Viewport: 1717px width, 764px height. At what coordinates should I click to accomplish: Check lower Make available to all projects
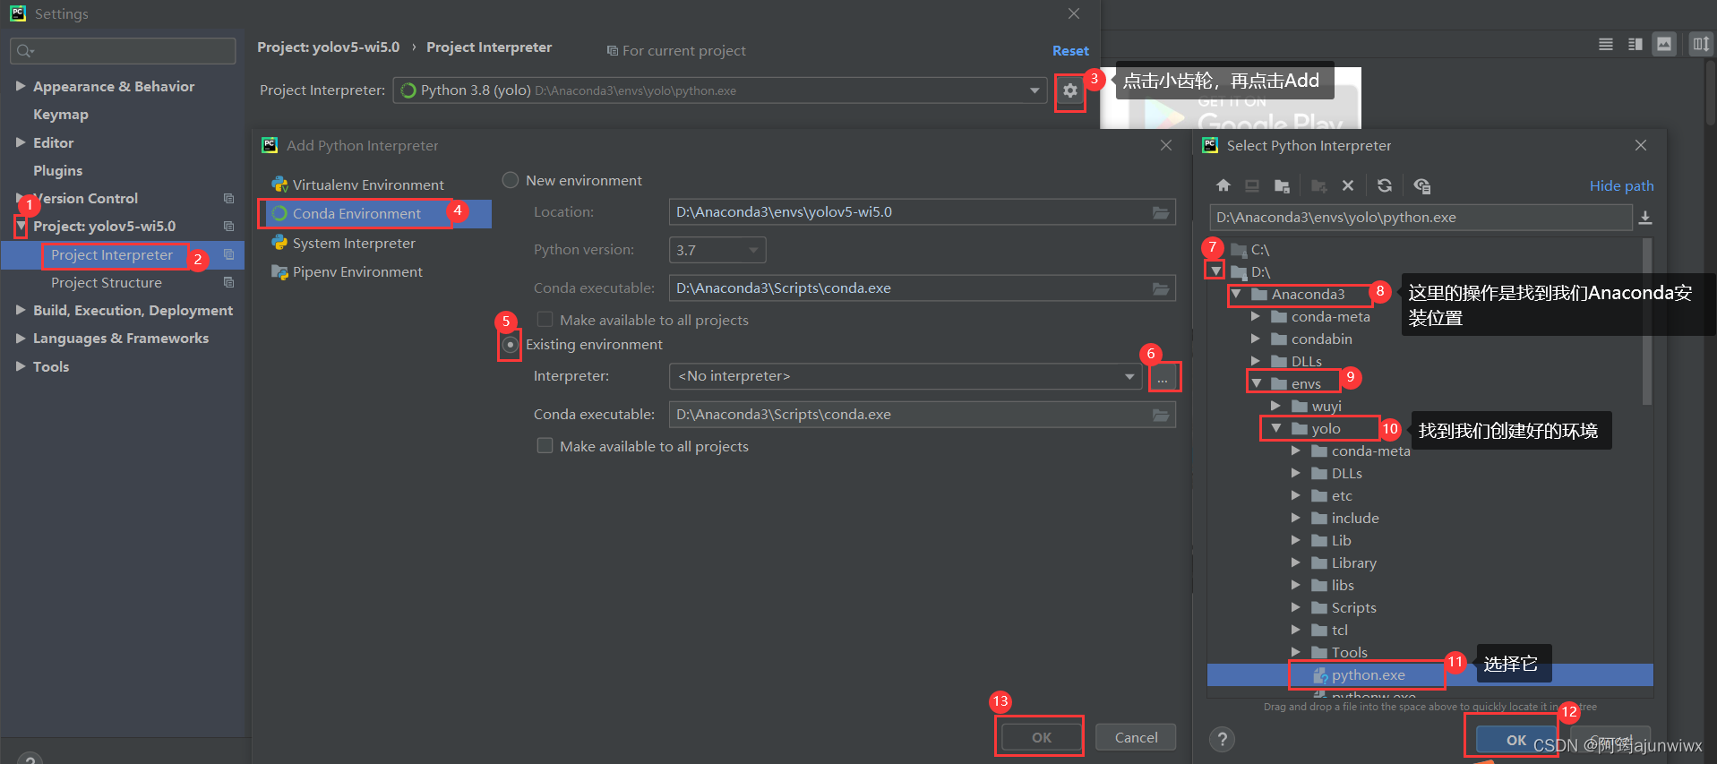pyautogui.click(x=545, y=446)
